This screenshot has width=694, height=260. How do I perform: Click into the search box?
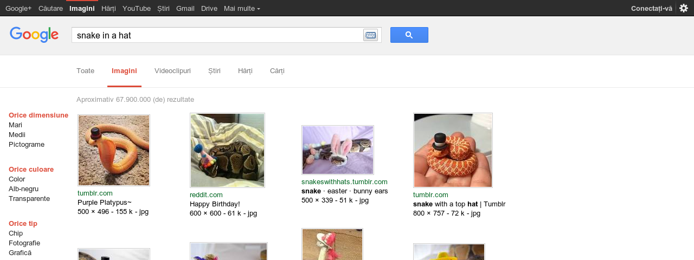(217, 35)
